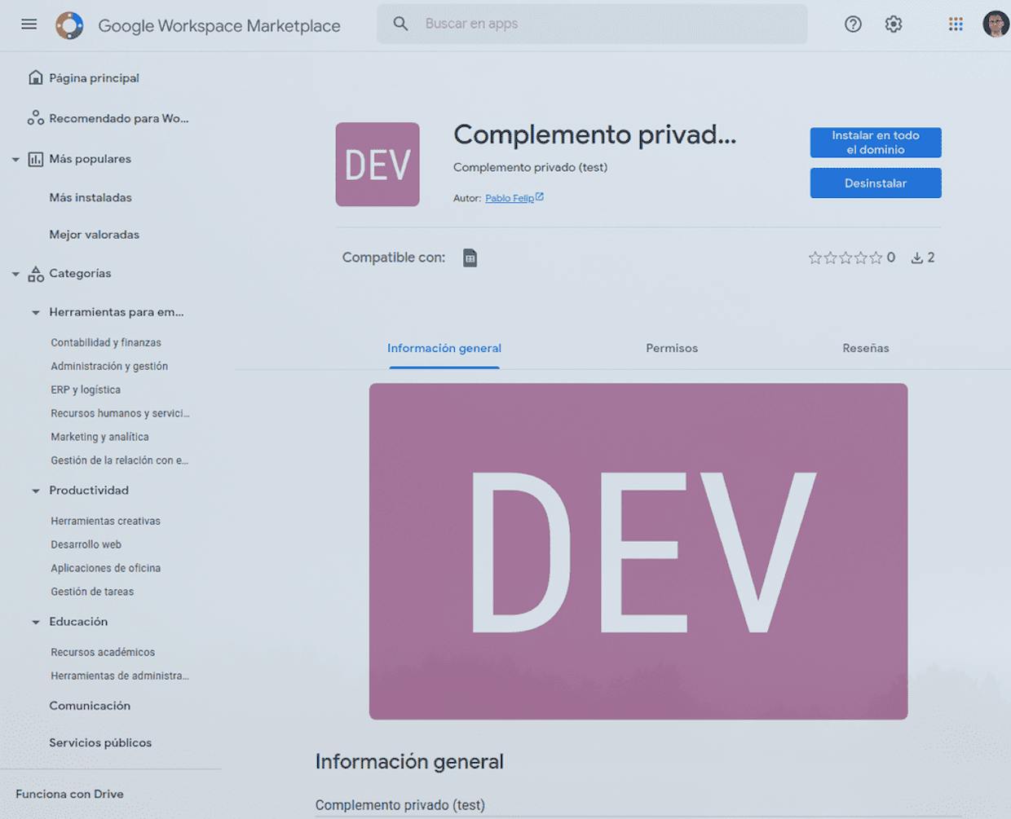The height and width of the screenshot is (819, 1011).
Task: Click the download count icon
Action: click(x=917, y=258)
